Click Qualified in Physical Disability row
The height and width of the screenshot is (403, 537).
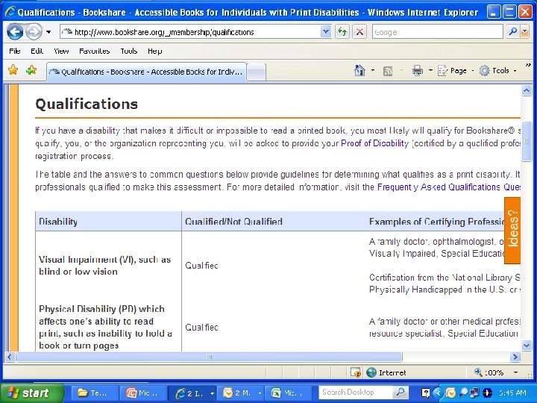(x=201, y=328)
